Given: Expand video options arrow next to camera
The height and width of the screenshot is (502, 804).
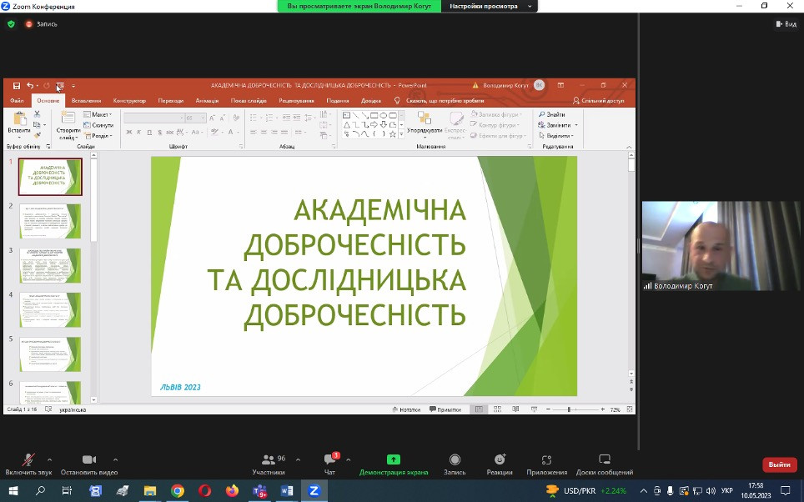Looking at the screenshot, I should tap(115, 459).
